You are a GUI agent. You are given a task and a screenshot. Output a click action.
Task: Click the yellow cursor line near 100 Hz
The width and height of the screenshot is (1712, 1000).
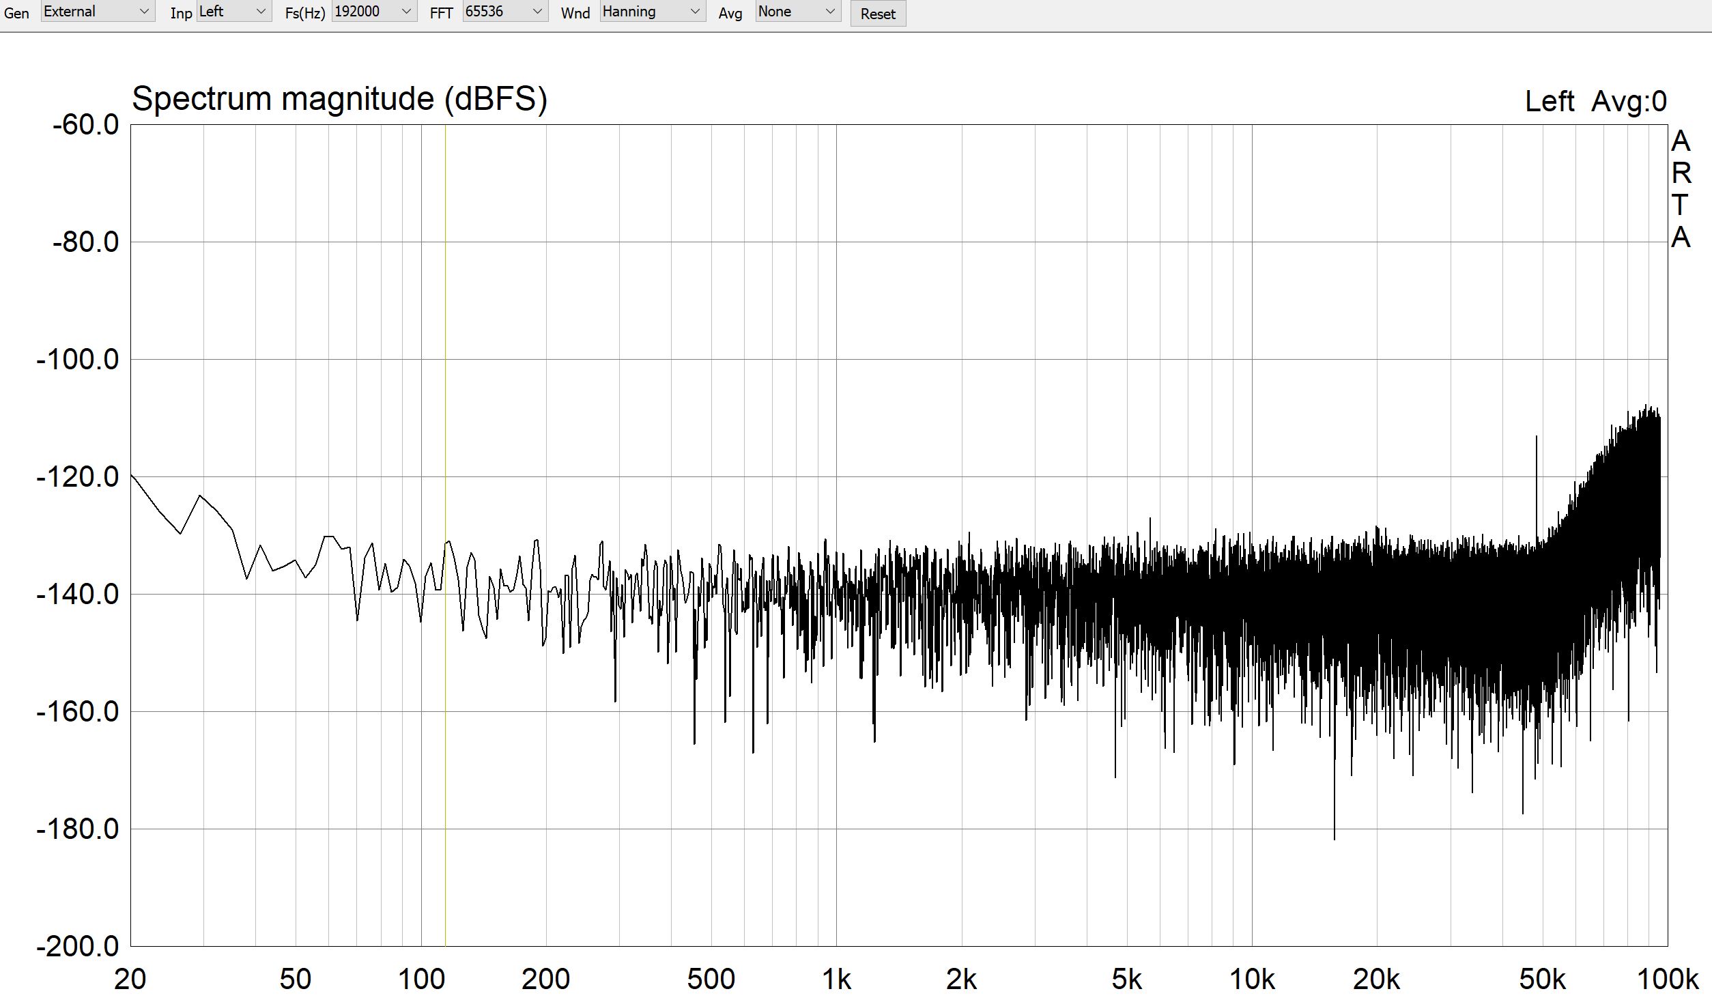tap(445, 535)
